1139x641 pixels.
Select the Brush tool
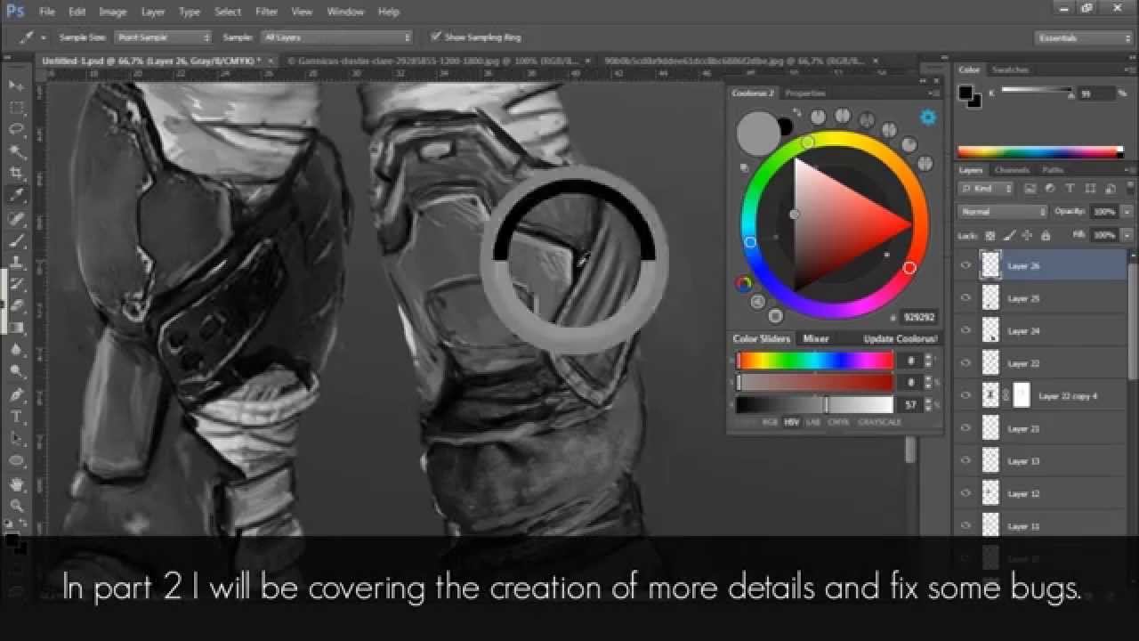click(x=16, y=240)
